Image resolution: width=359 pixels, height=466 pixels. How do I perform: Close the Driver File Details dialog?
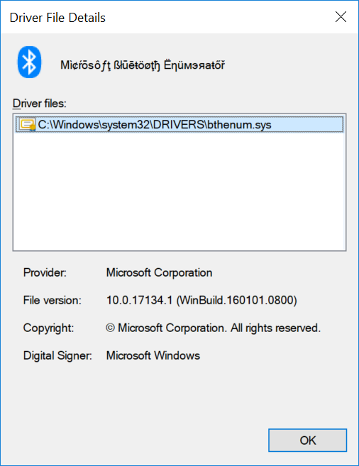[341, 17]
